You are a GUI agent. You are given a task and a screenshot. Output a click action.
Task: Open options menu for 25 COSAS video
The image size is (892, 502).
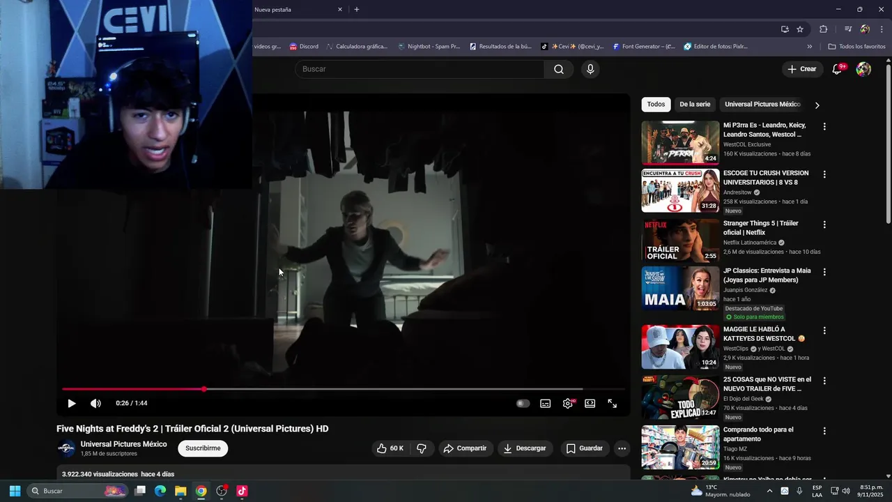(824, 381)
